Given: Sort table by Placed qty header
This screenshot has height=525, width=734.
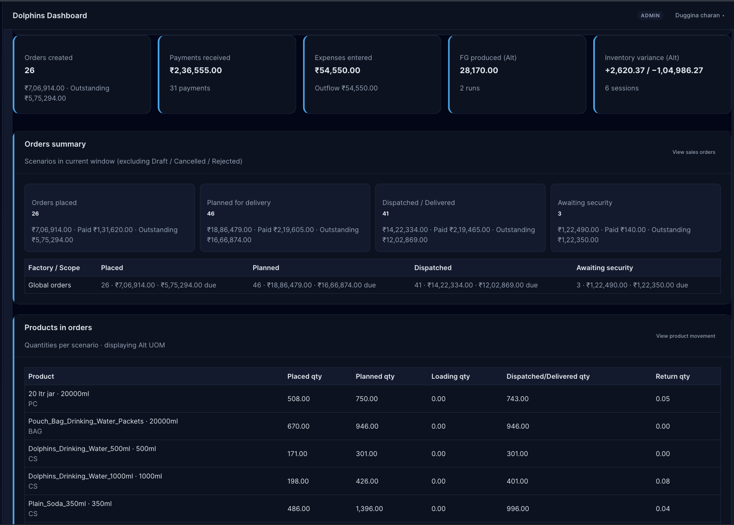Looking at the screenshot, I should click(x=304, y=376).
